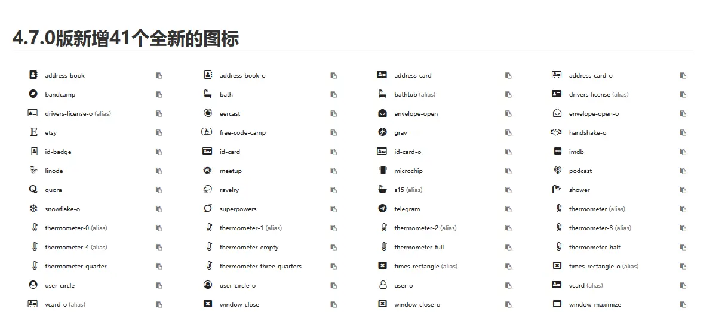The width and height of the screenshot is (728, 312).
Task: Copy the address-card icon name
Action: coord(508,75)
